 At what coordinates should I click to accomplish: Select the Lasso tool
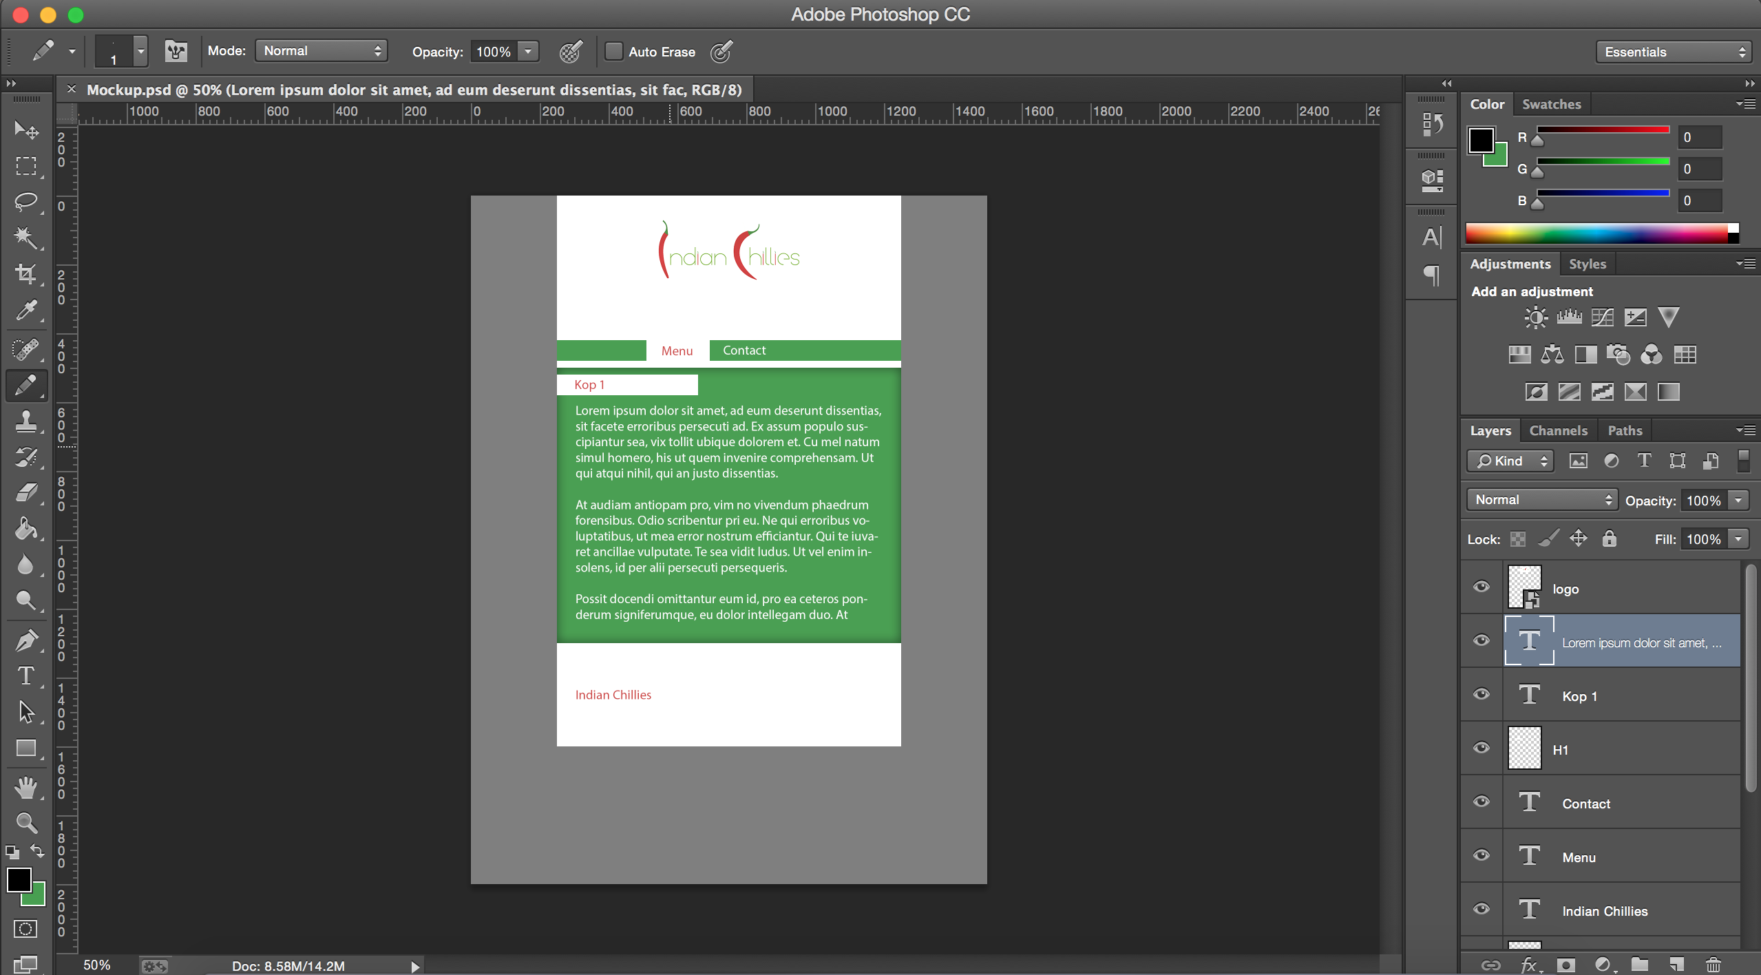tap(26, 202)
